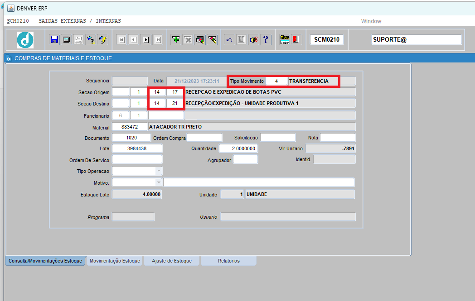Click the Data field 21/12/2023 17:23:11
This screenshot has height=301, width=475.
(197, 81)
